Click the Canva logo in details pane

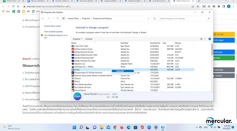coord(77,96)
